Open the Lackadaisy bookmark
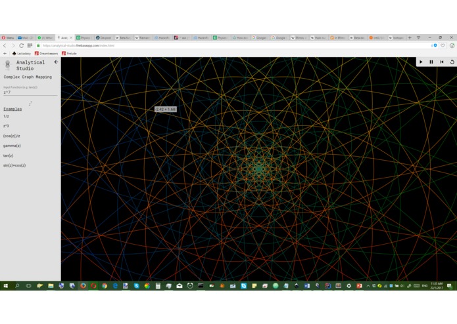Screen dimensions: 457x324 [x=22, y=54]
